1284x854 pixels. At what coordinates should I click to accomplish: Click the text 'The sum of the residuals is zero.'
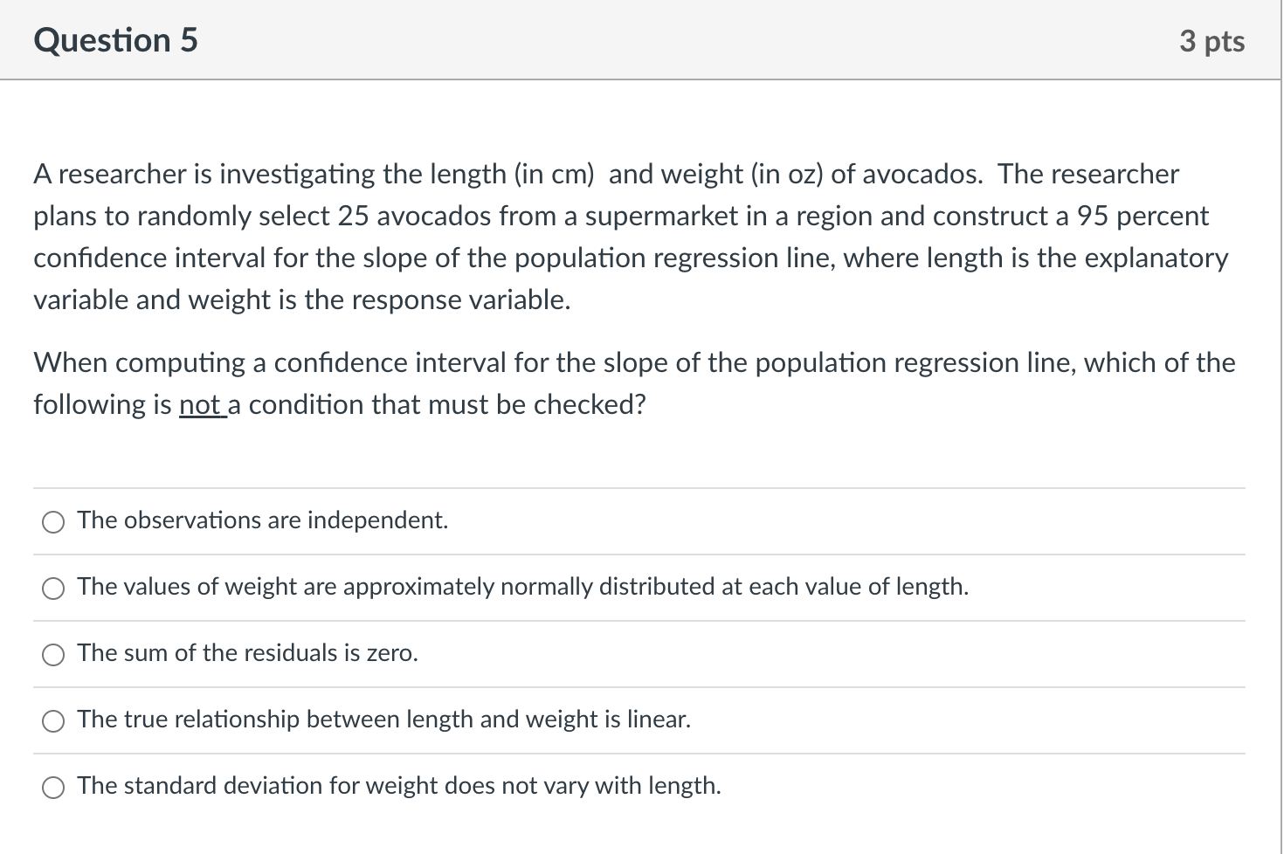coord(247,653)
